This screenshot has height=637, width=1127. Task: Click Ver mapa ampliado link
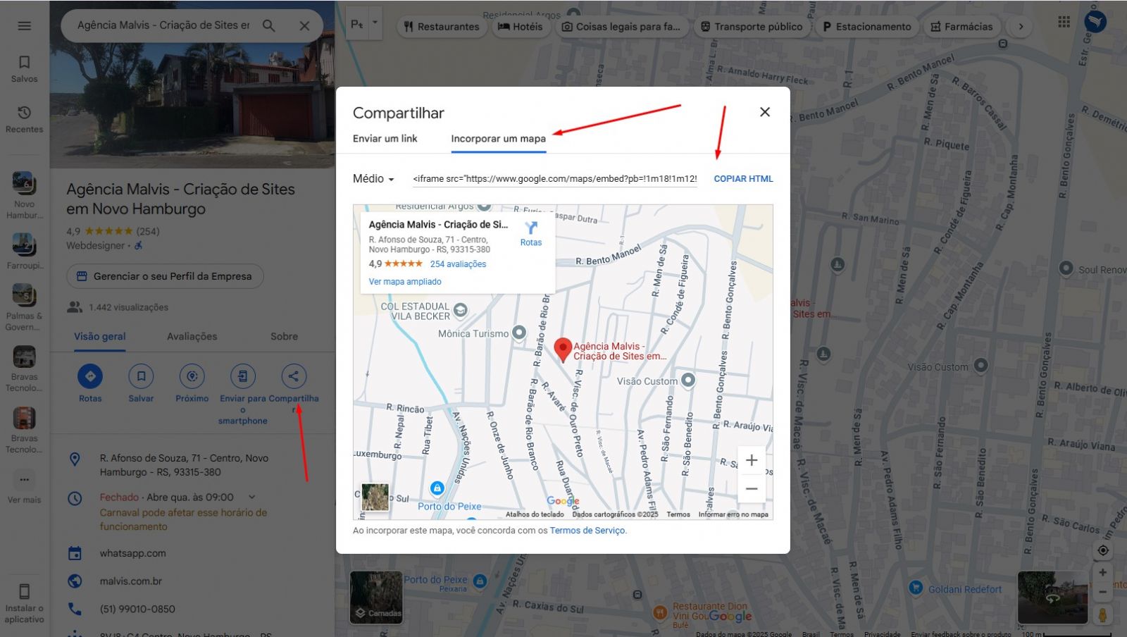(405, 282)
